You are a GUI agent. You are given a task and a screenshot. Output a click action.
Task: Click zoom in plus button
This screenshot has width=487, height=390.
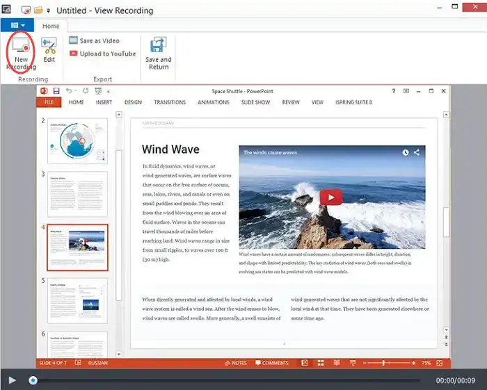[x=414, y=363]
